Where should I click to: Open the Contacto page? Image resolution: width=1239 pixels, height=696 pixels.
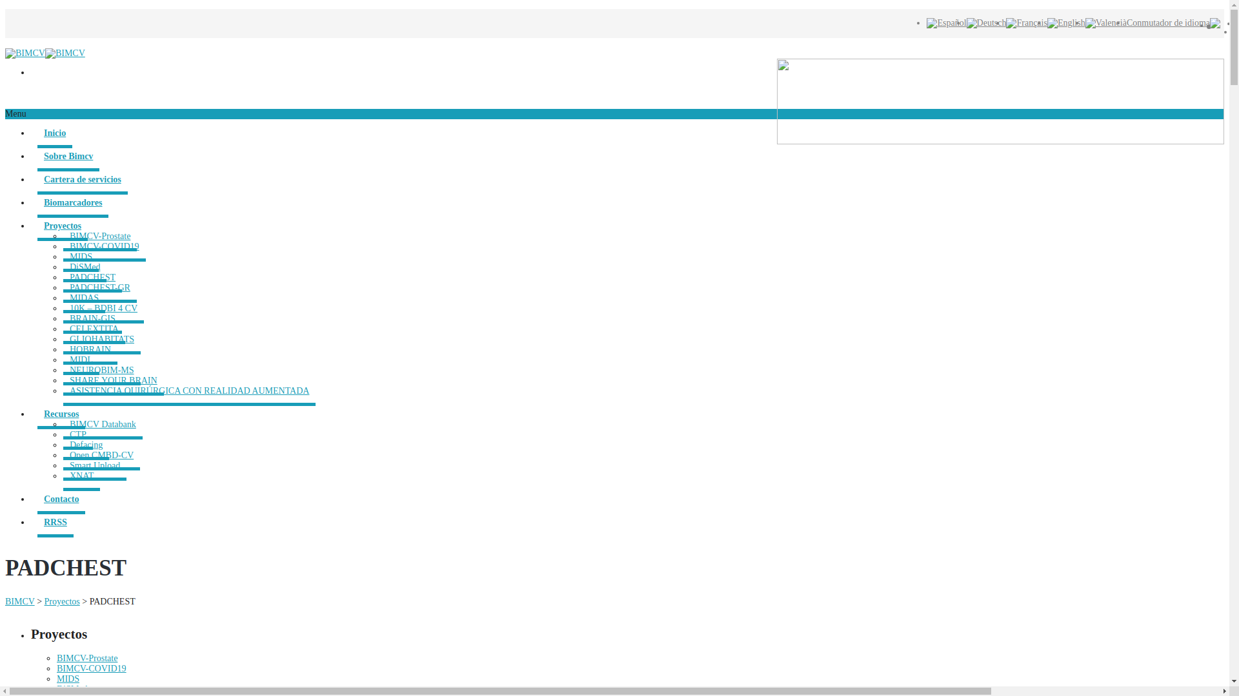tap(61, 499)
